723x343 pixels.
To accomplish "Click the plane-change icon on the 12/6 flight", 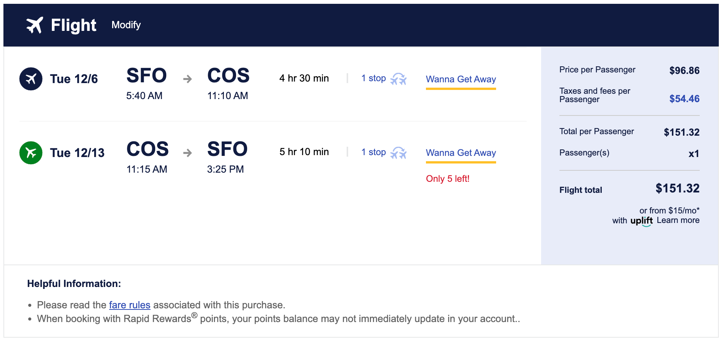I will tap(398, 79).
